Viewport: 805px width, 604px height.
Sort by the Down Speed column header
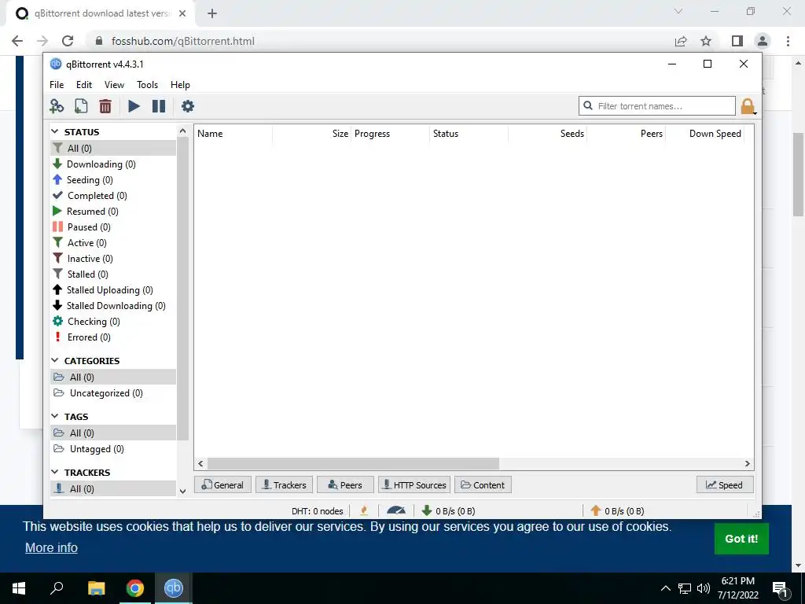(705, 134)
